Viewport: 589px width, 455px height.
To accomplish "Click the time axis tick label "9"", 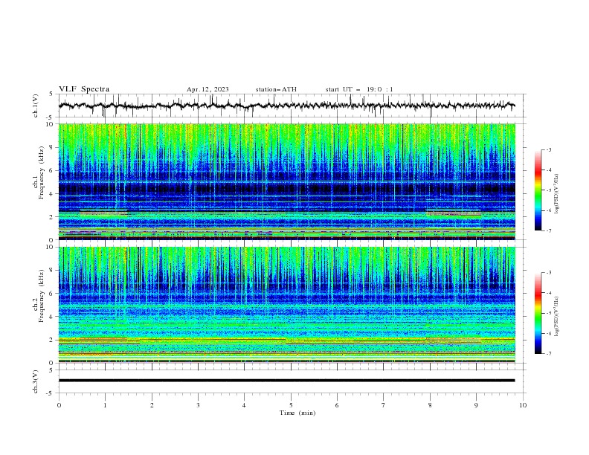I will (476, 405).
